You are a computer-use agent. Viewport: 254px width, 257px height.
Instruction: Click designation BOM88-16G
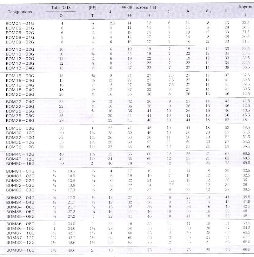(21, 250)
